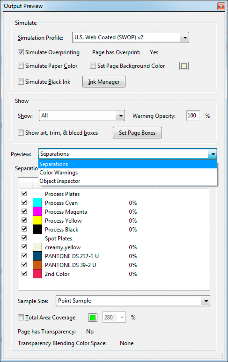Toggle the Total Area Coverage checkbox
228x362 pixels.
click(21, 318)
